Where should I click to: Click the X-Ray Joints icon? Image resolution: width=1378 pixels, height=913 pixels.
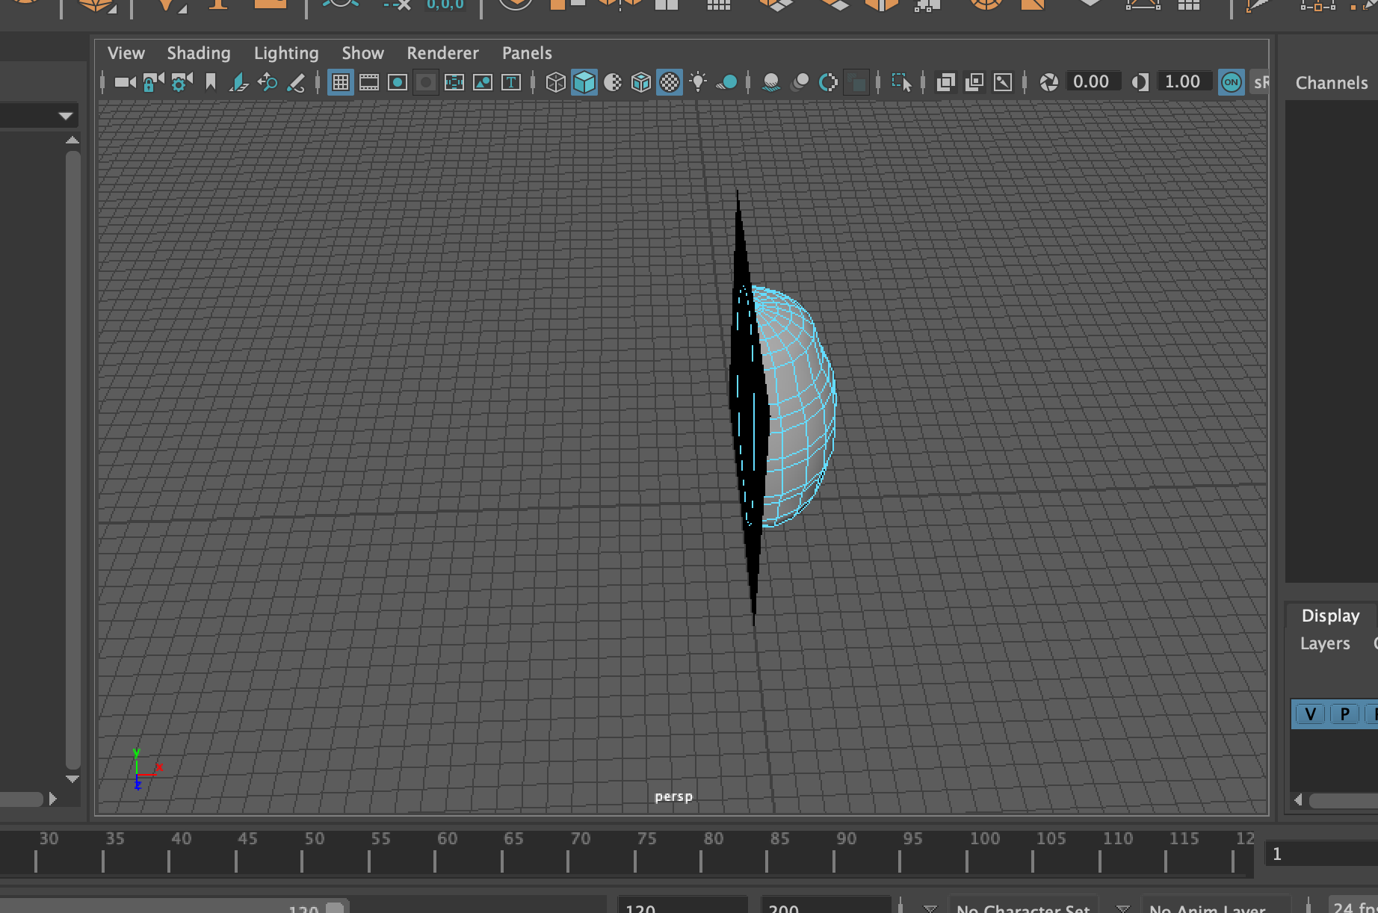1003,82
